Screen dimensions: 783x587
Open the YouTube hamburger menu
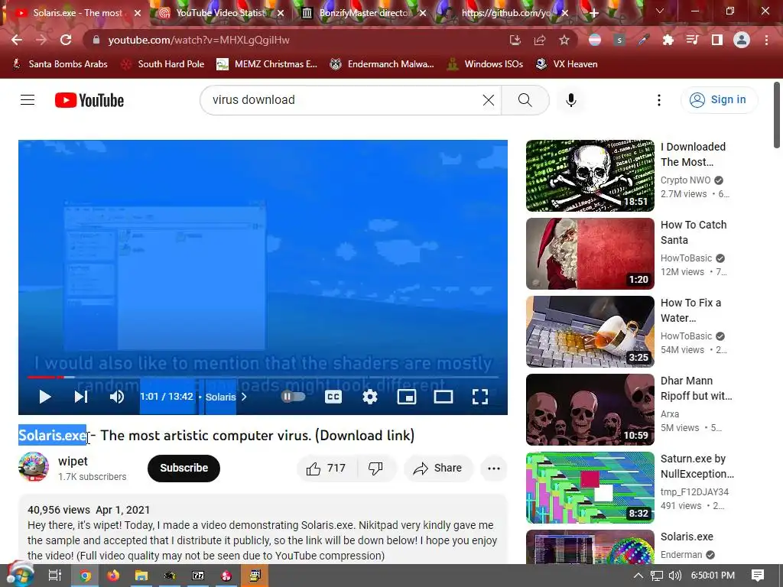pos(28,100)
